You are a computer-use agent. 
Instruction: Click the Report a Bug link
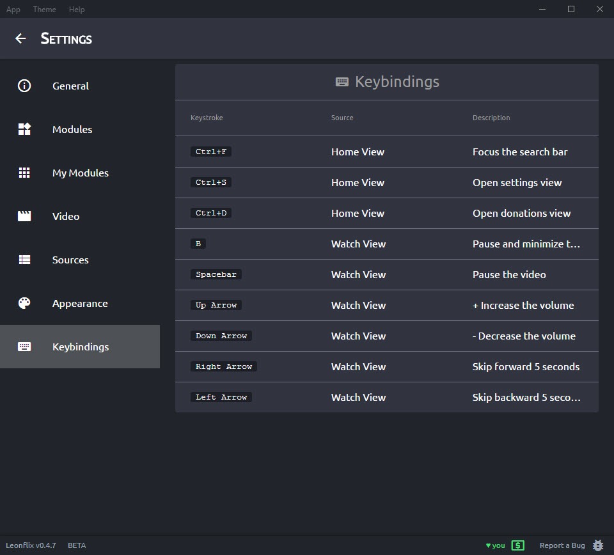tap(562, 545)
